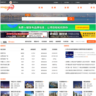Open 资讯 in the main navigation
96x96 pixels.
pos(93,8)
